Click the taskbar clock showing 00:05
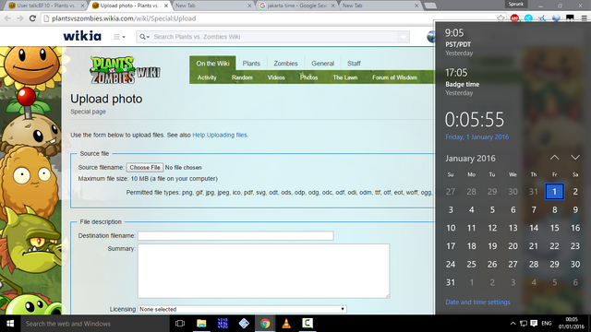The height and width of the screenshot is (332, 591). click(572, 324)
